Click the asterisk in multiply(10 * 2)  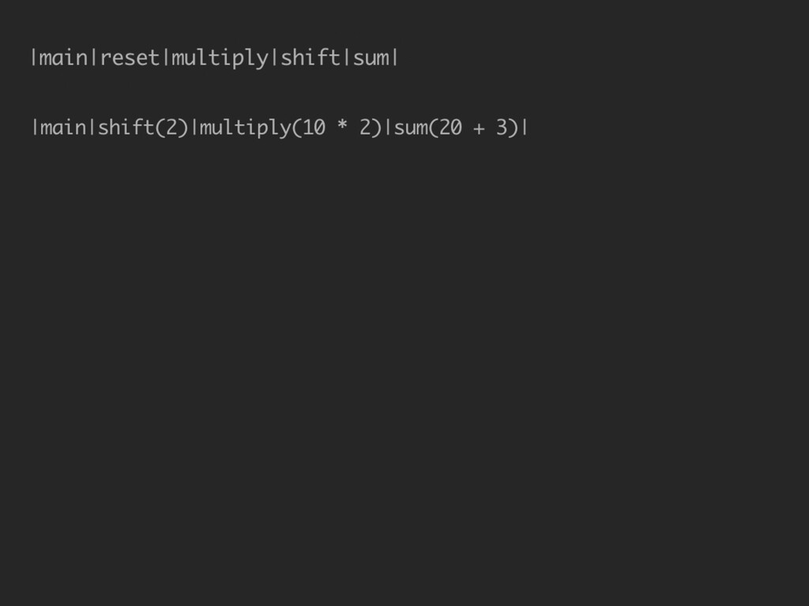coord(341,125)
